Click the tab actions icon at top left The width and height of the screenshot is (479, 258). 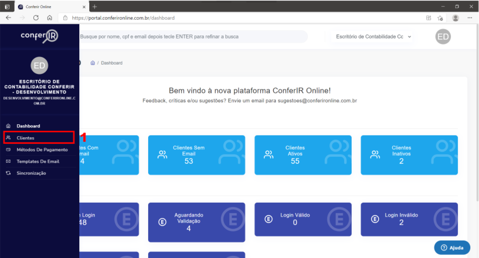pos(7,7)
